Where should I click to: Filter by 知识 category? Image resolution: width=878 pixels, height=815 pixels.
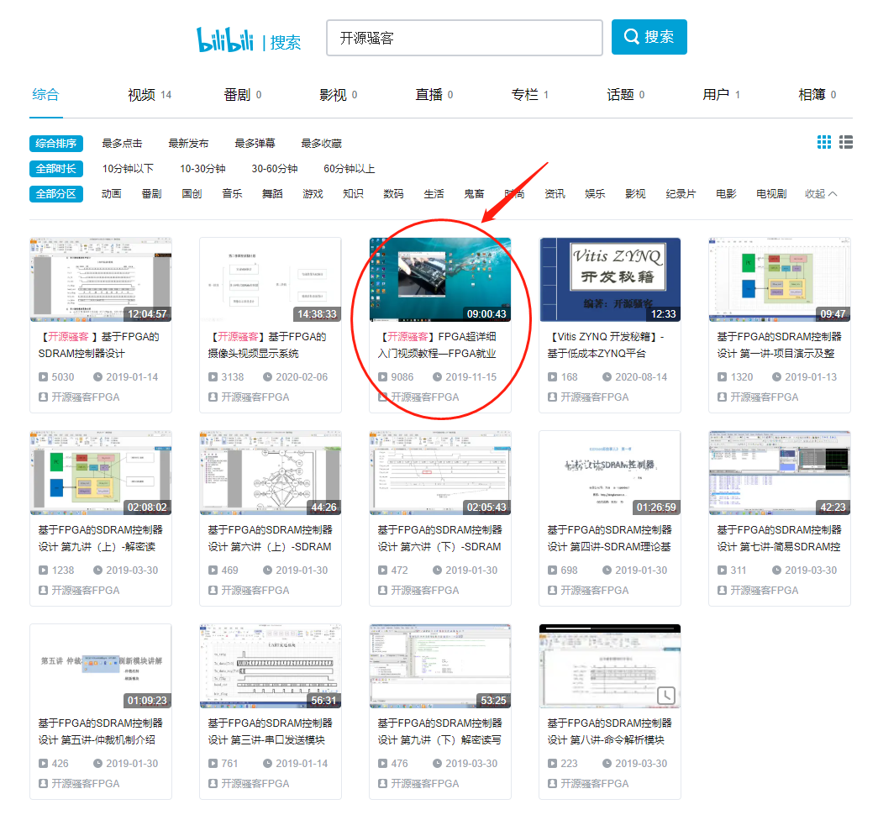point(354,194)
